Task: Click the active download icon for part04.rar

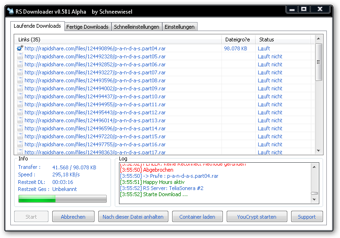Action: click(x=20, y=48)
